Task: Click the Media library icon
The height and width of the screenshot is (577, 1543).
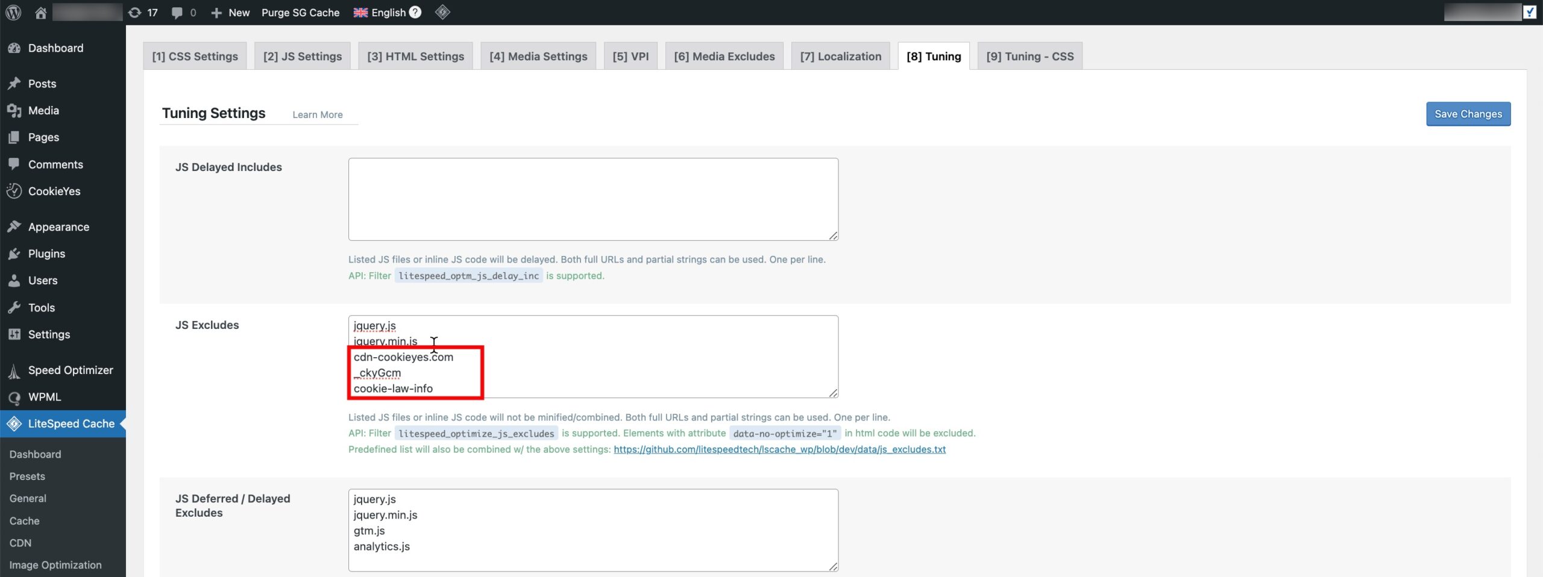Action: [x=14, y=110]
